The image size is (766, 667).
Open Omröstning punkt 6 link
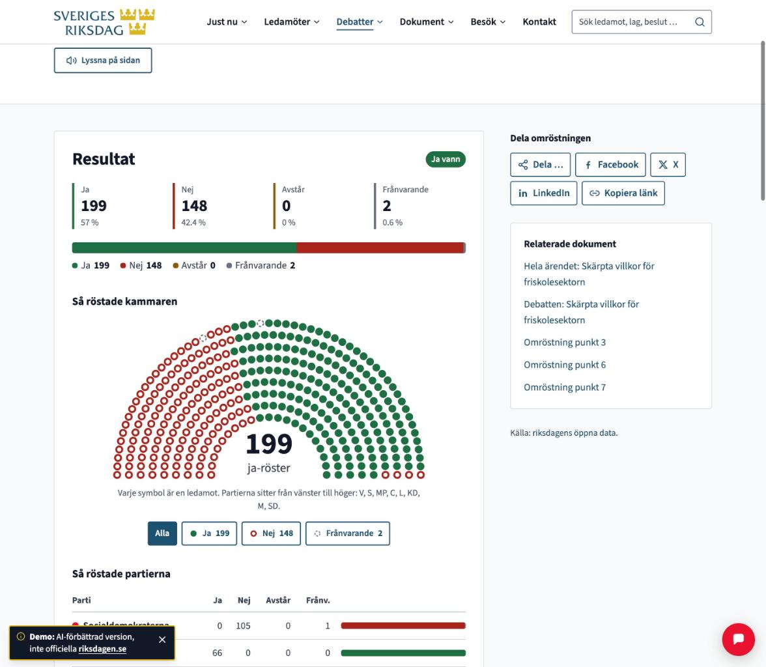[x=565, y=365]
